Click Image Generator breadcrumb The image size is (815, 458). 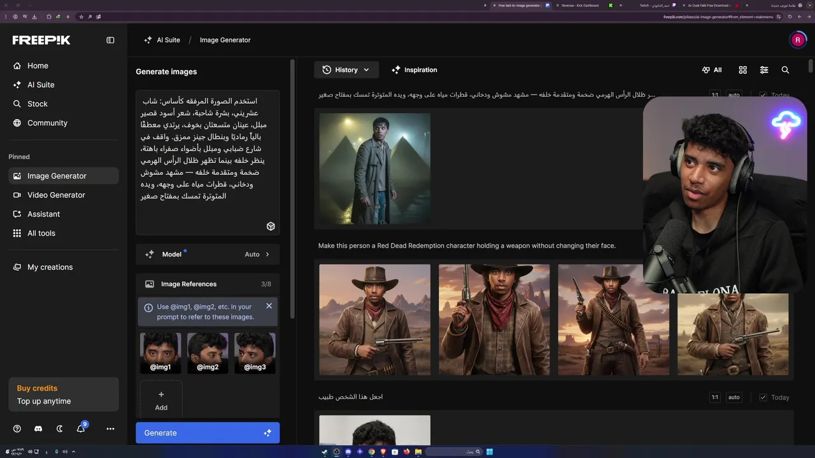click(x=225, y=40)
